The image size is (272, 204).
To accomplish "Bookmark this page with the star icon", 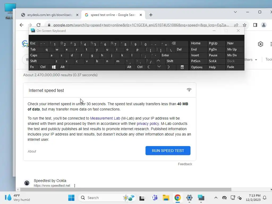I will tap(245, 25).
